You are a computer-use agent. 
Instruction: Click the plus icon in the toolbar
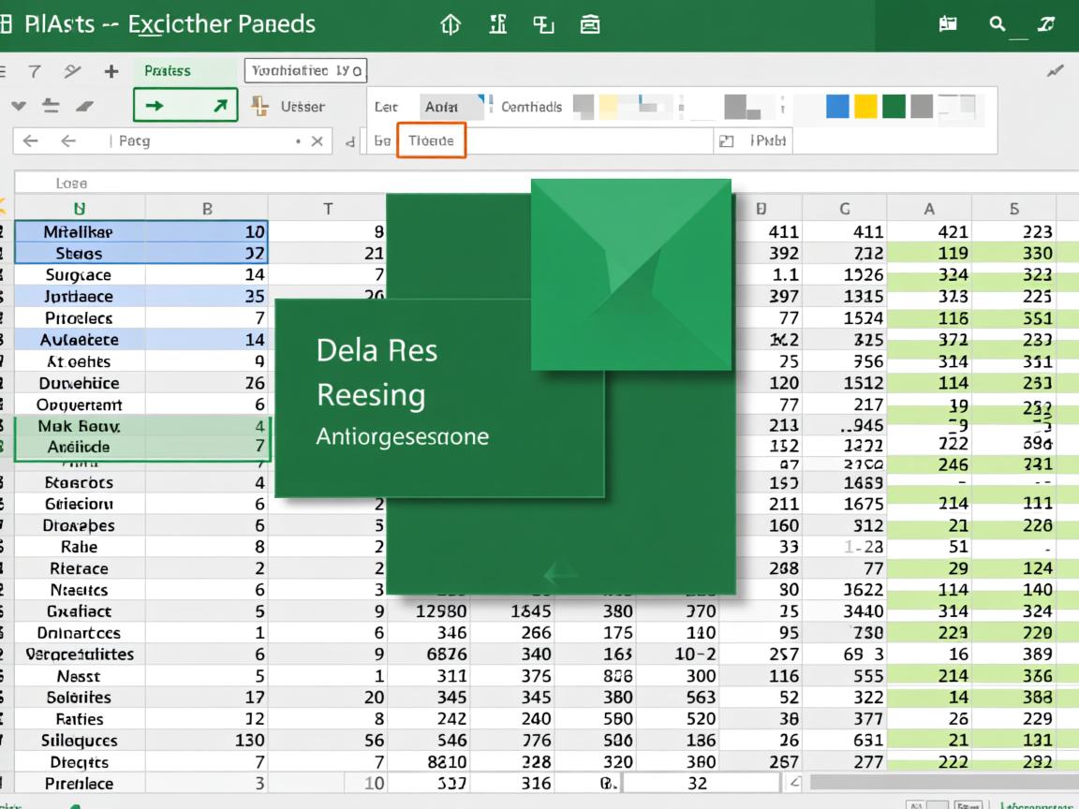pyautogui.click(x=111, y=71)
